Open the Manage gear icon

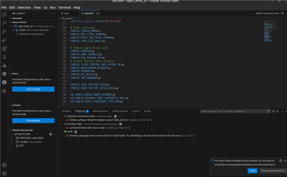coord(4,173)
